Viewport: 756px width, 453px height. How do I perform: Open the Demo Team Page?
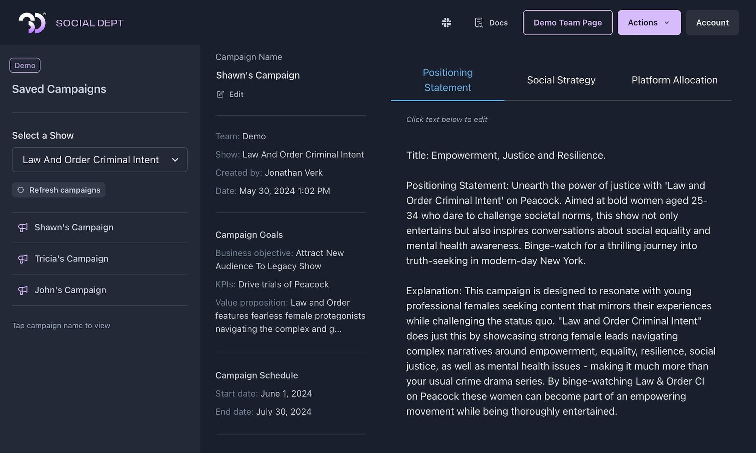pos(567,23)
